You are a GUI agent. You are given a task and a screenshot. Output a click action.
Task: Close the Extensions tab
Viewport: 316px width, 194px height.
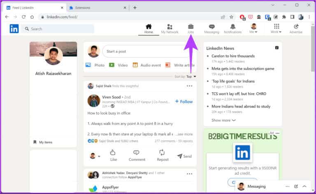tap(125, 8)
